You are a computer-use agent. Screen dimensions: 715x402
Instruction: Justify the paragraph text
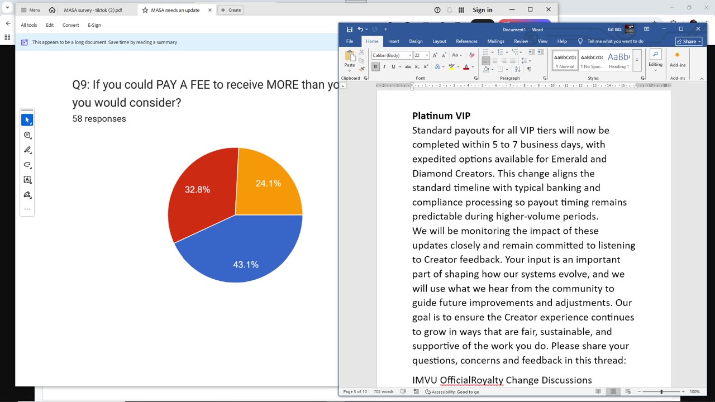click(513, 61)
